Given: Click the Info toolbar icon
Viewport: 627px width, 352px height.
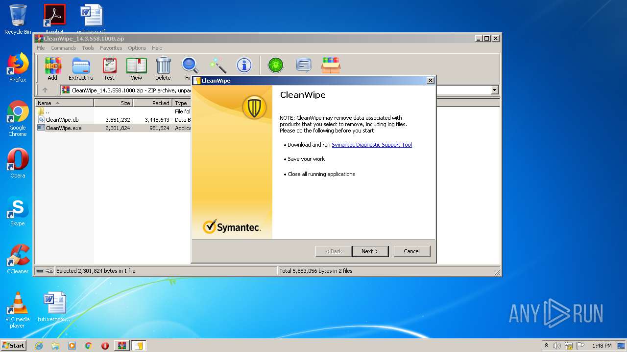Looking at the screenshot, I should click(x=244, y=65).
